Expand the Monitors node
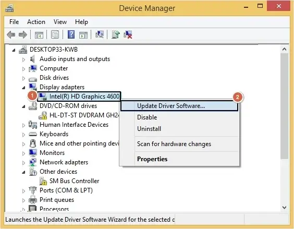294x229 pixels. coord(23,153)
